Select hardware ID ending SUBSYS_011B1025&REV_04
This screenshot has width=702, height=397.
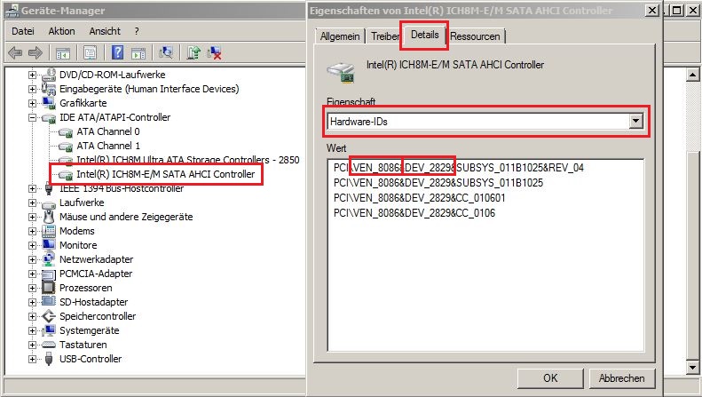click(459, 168)
